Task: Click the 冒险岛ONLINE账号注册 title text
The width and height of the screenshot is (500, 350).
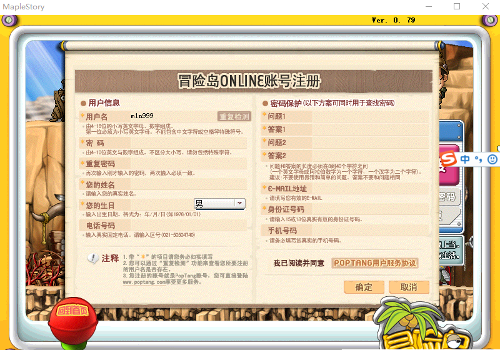Action: tap(249, 81)
